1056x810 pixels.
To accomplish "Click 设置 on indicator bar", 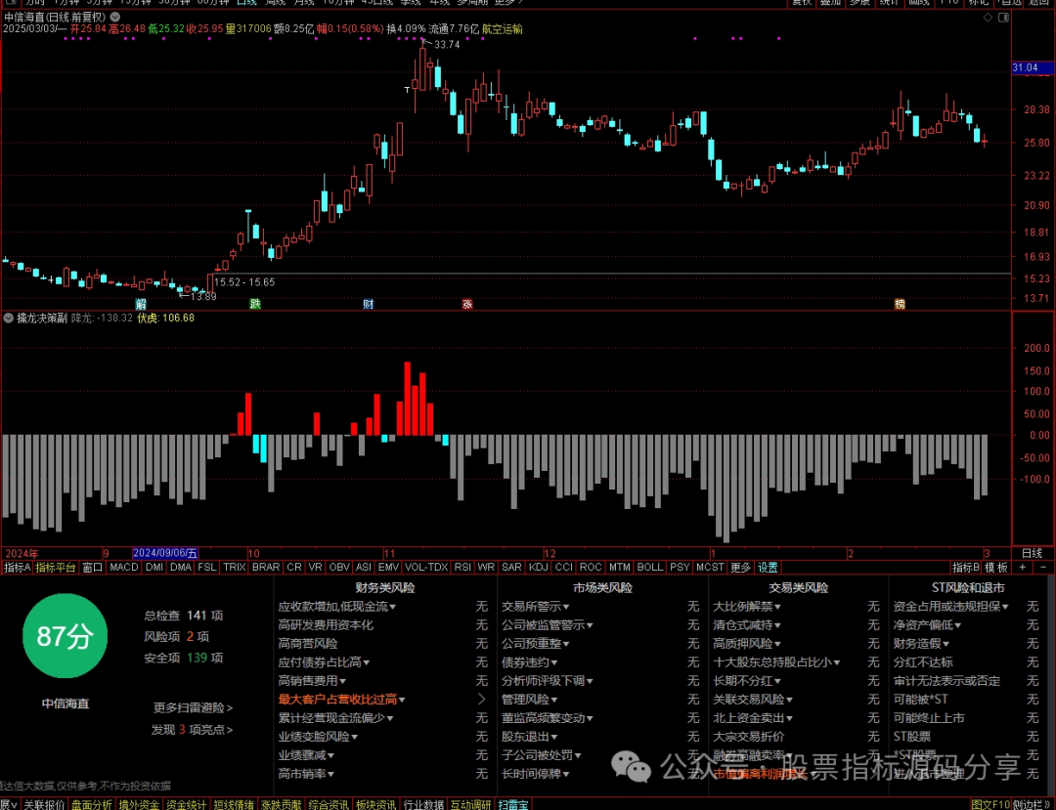I will pyautogui.click(x=768, y=567).
